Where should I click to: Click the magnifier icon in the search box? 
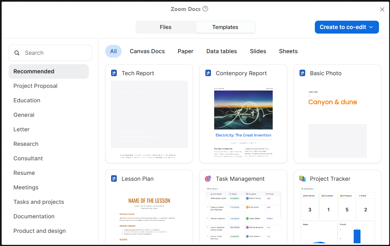click(x=17, y=53)
